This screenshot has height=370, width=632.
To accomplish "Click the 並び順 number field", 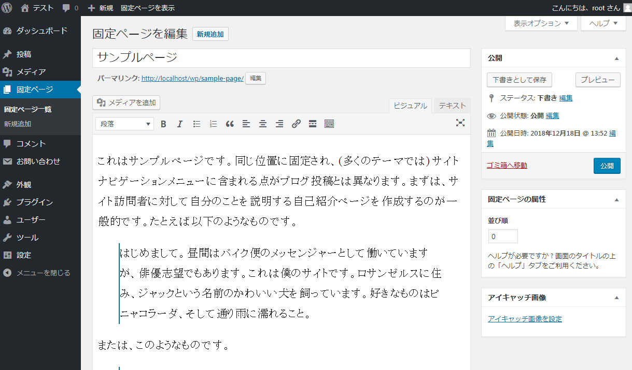I will pyautogui.click(x=503, y=236).
